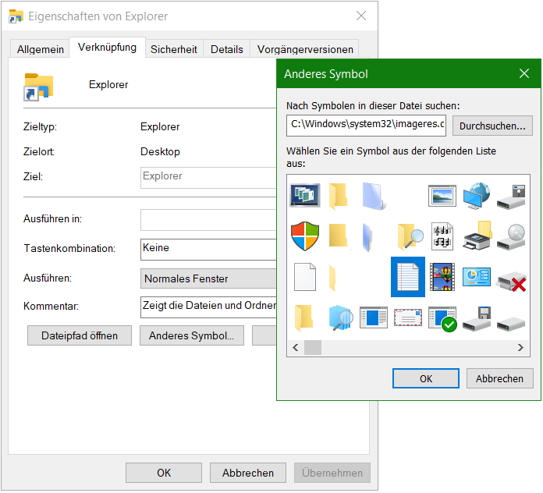The image size is (543, 493).
Task: Click the 'Desktop' Zielort value
Action: [160, 151]
